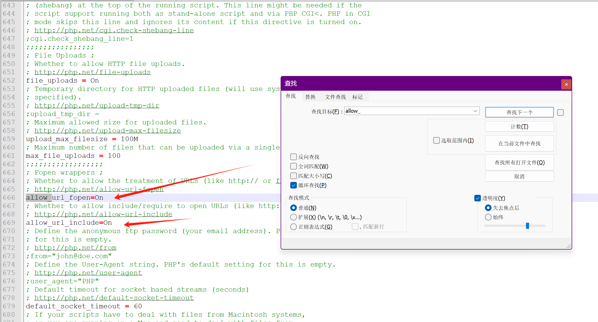Screen dimensions: 598x322
Task: Switch to the 替换 tab
Action: tap(310, 97)
